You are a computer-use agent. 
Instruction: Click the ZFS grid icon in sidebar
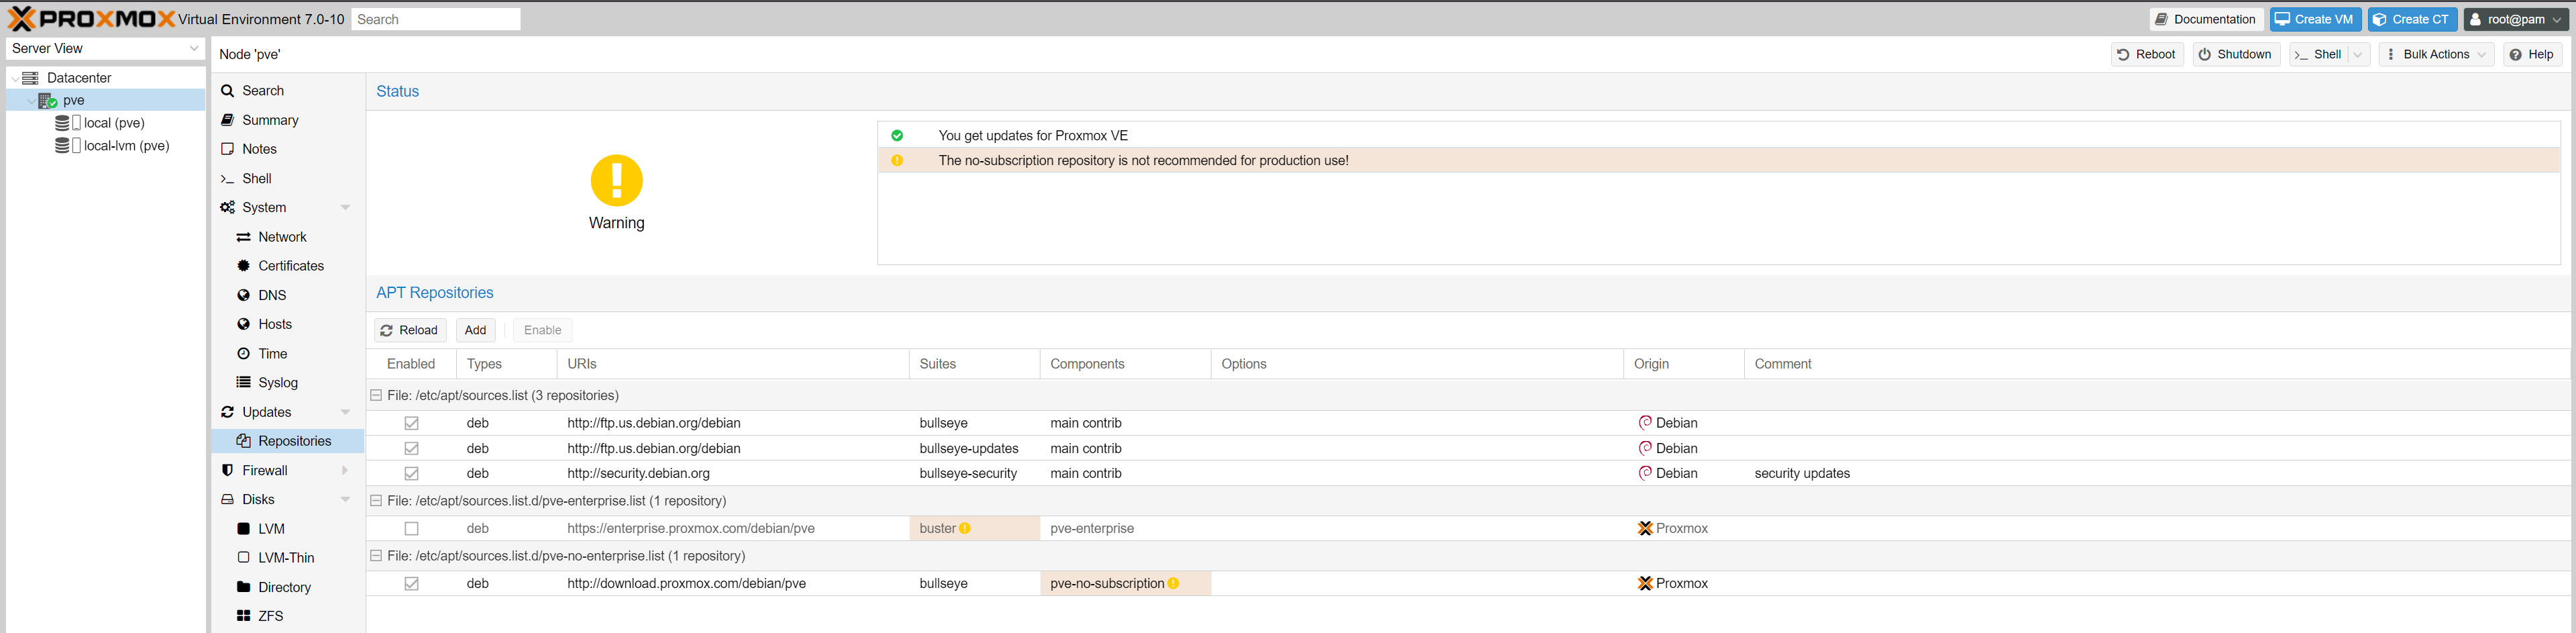tap(243, 616)
